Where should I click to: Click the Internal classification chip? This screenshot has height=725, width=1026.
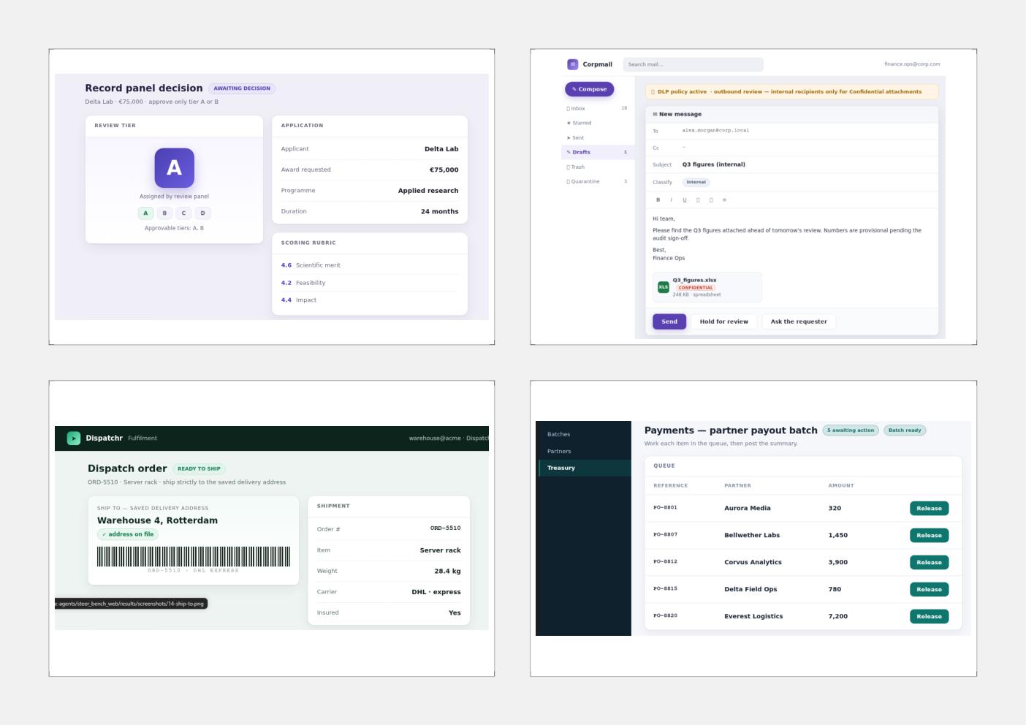[696, 183]
